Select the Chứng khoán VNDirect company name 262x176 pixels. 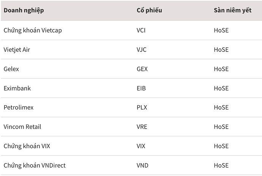(35, 165)
